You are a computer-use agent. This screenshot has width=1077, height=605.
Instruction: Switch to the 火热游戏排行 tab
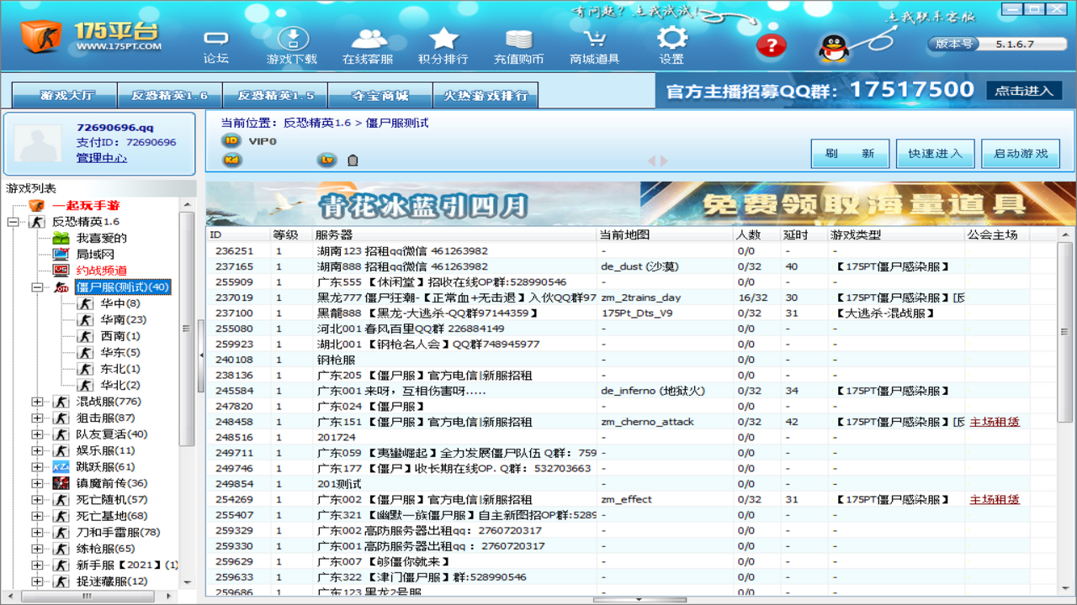(x=485, y=96)
